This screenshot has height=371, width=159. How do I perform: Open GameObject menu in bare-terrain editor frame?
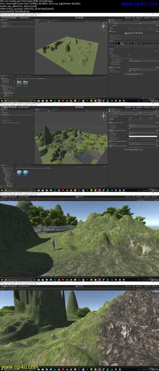pyautogui.click(x=12, y=16)
